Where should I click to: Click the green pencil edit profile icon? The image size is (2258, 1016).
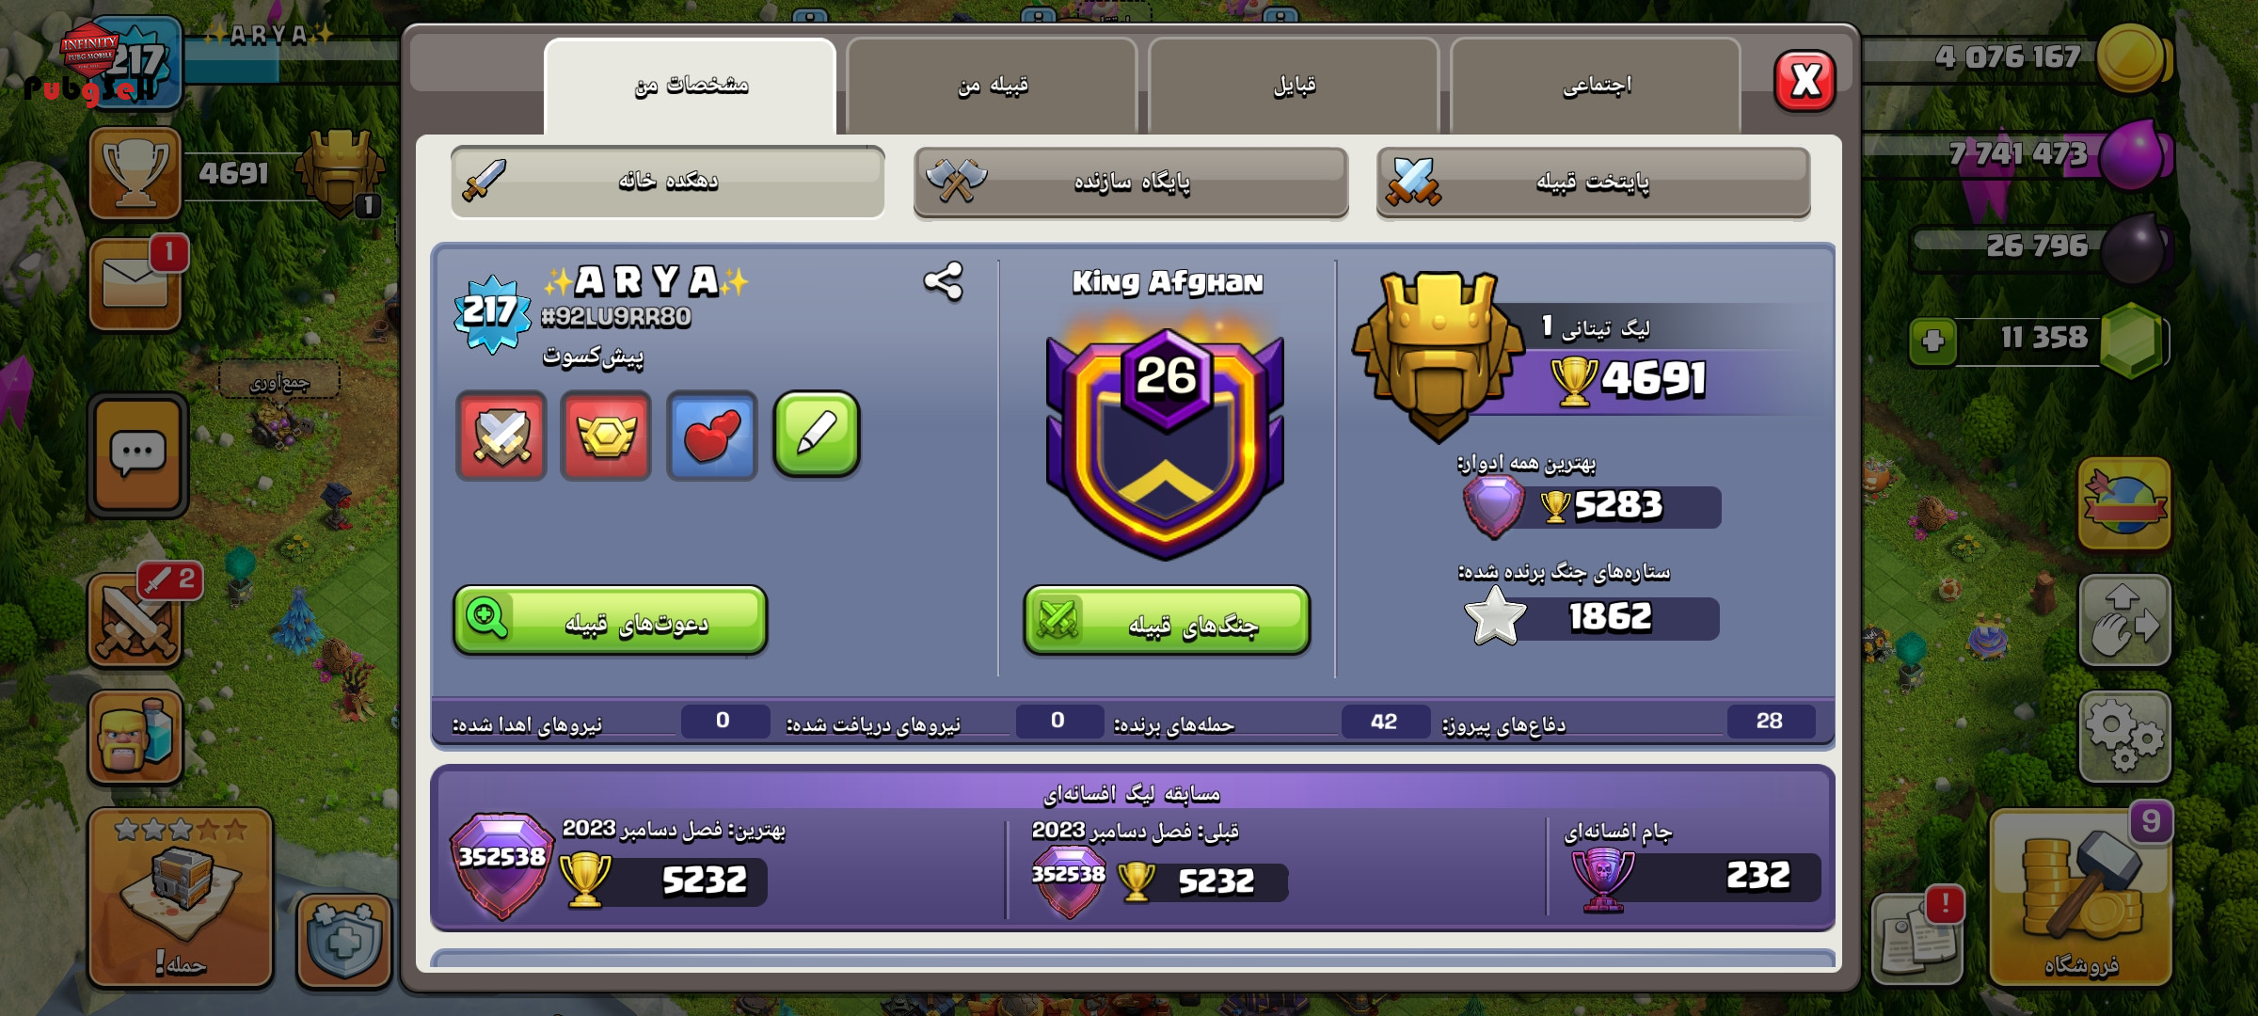click(x=817, y=435)
